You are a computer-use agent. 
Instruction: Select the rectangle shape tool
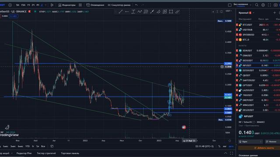point(171,12)
